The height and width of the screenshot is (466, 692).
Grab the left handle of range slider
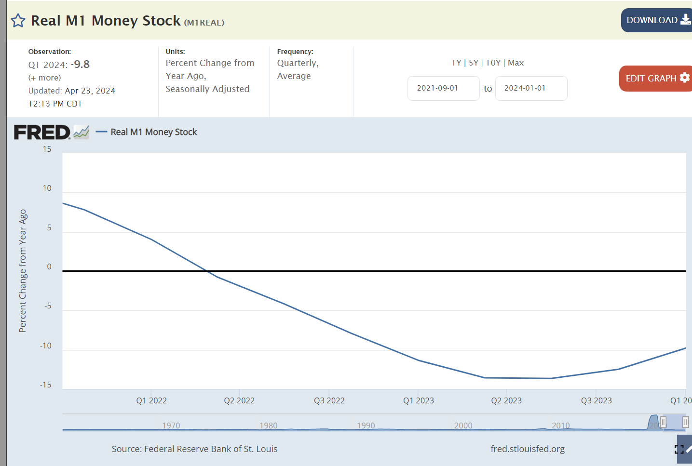[663, 423]
